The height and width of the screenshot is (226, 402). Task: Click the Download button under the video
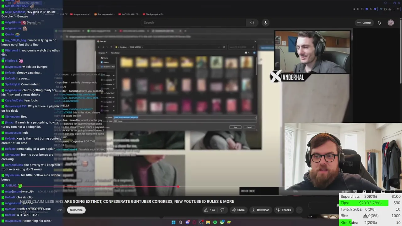pyautogui.click(x=261, y=210)
